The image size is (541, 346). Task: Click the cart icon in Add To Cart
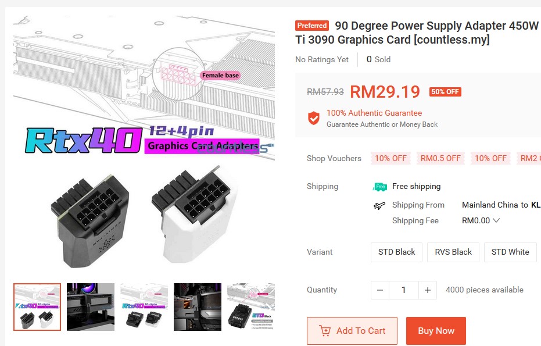tap(325, 330)
